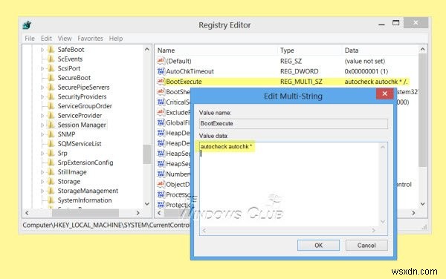Viewport: 446px width, 279px height.
Task: Close the Edit Multi-String dialog
Action: tap(384, 93)
